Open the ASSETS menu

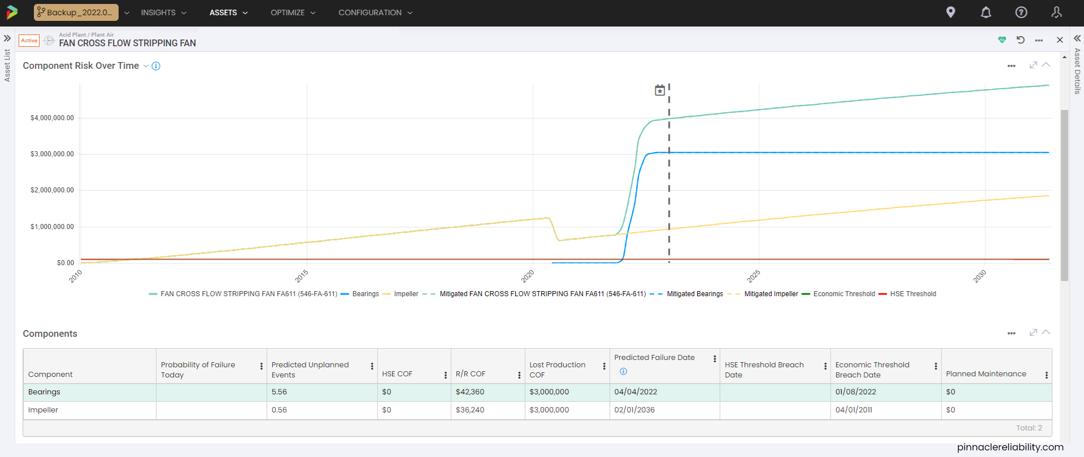[228, 12]
